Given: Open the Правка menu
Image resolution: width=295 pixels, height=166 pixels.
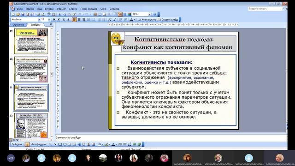Looking at the screenshot, I should coord(30,9).
